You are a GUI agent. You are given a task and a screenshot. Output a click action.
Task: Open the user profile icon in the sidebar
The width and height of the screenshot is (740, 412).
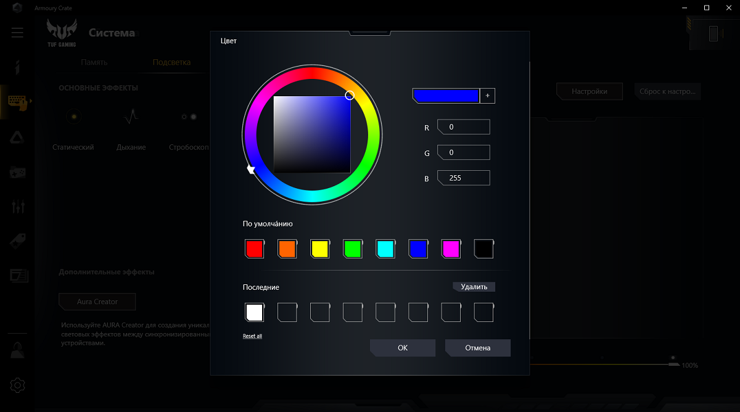[17, 350]
